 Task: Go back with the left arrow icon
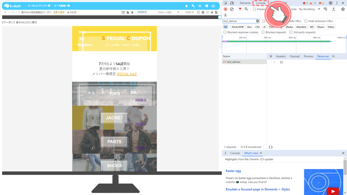point(6,13)
